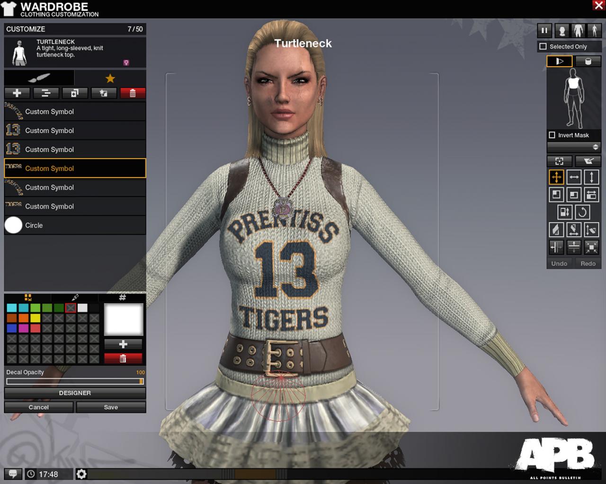The width and height of the screenshot is (606, 484).
Task: Click the current color preview box
Action: pyautogui.click(x=124, y=320)
